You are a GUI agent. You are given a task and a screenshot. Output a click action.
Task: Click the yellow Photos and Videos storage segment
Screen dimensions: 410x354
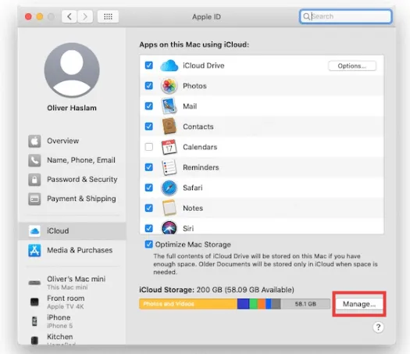(188, 304)
